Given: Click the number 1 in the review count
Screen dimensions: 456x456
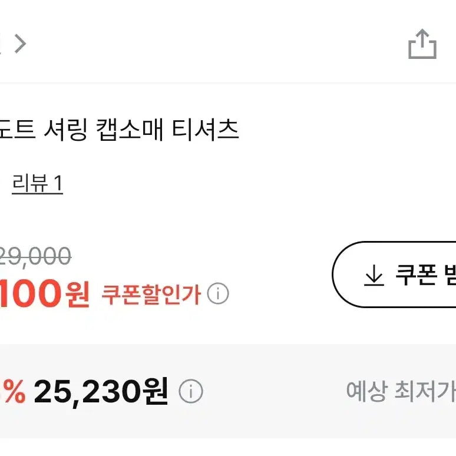Looking at the screenshot, I should [58, 183].
